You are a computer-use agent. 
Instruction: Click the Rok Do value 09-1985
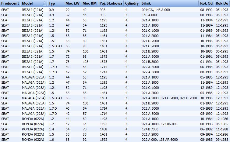[x=222, y=140]
